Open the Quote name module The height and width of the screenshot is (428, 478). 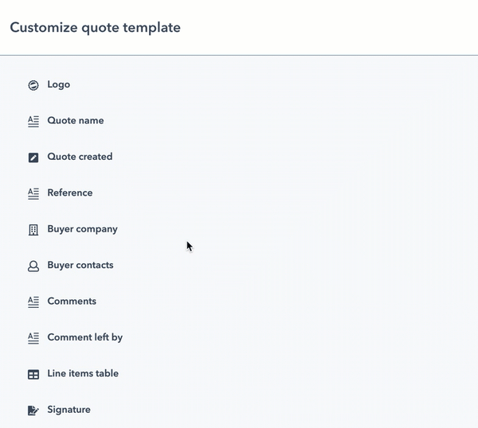tap(76, 121)
